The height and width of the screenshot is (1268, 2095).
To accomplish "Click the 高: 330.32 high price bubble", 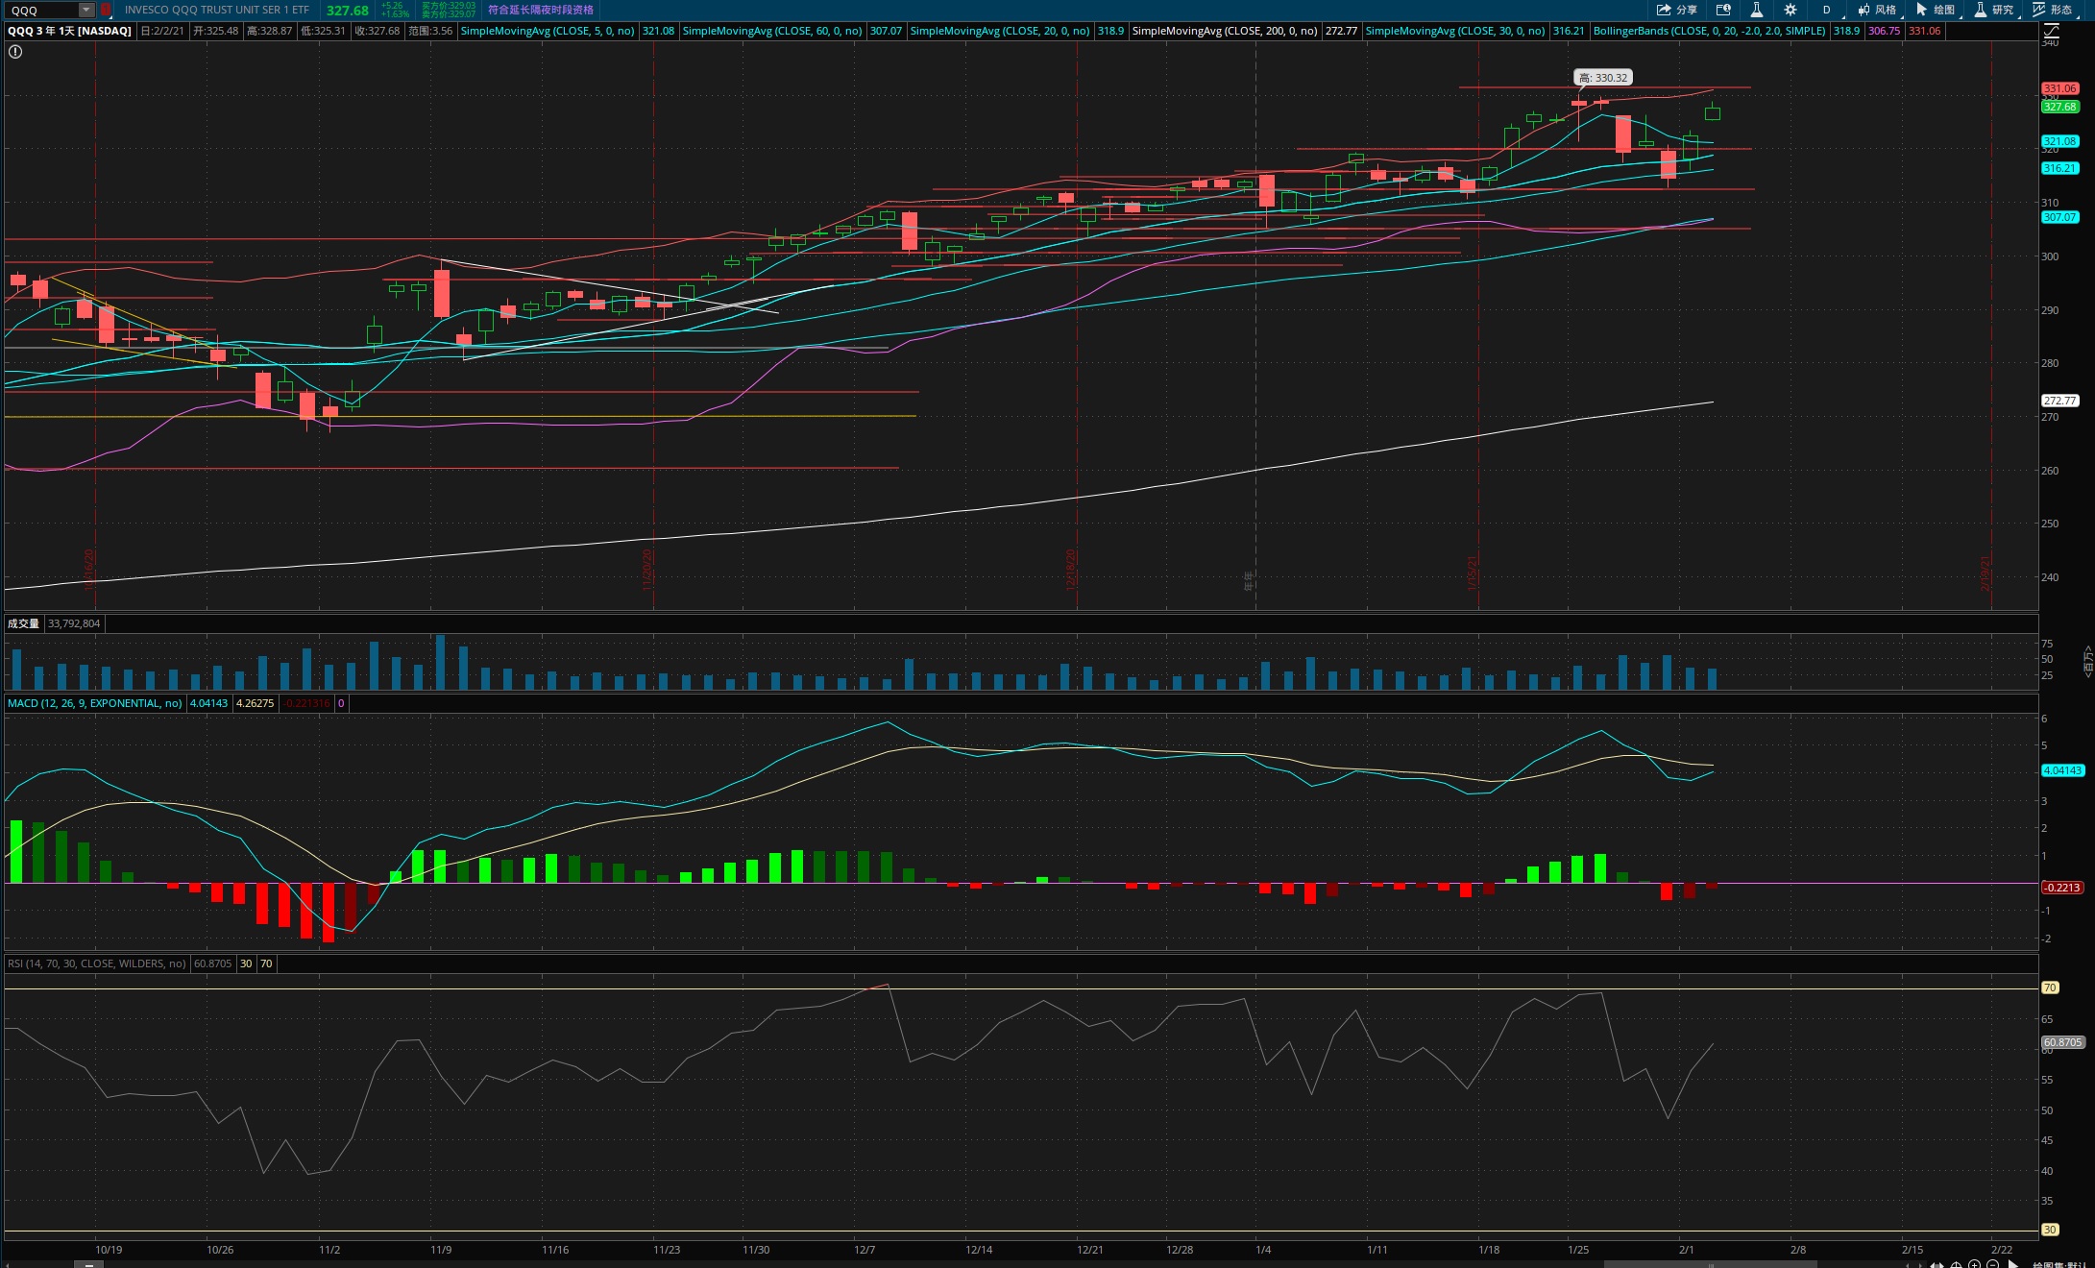I will (x=1603, y=78).
